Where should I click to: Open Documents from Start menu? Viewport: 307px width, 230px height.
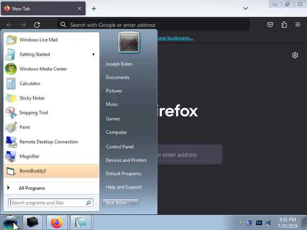(118, 77)
